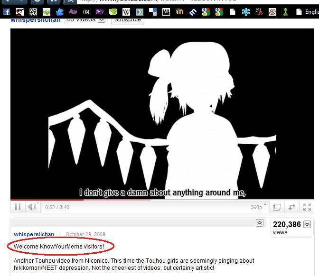319x276 pixels.
Task: Click the 'Another Touhou video from Niconico' description
Action: tap(134, 264)
